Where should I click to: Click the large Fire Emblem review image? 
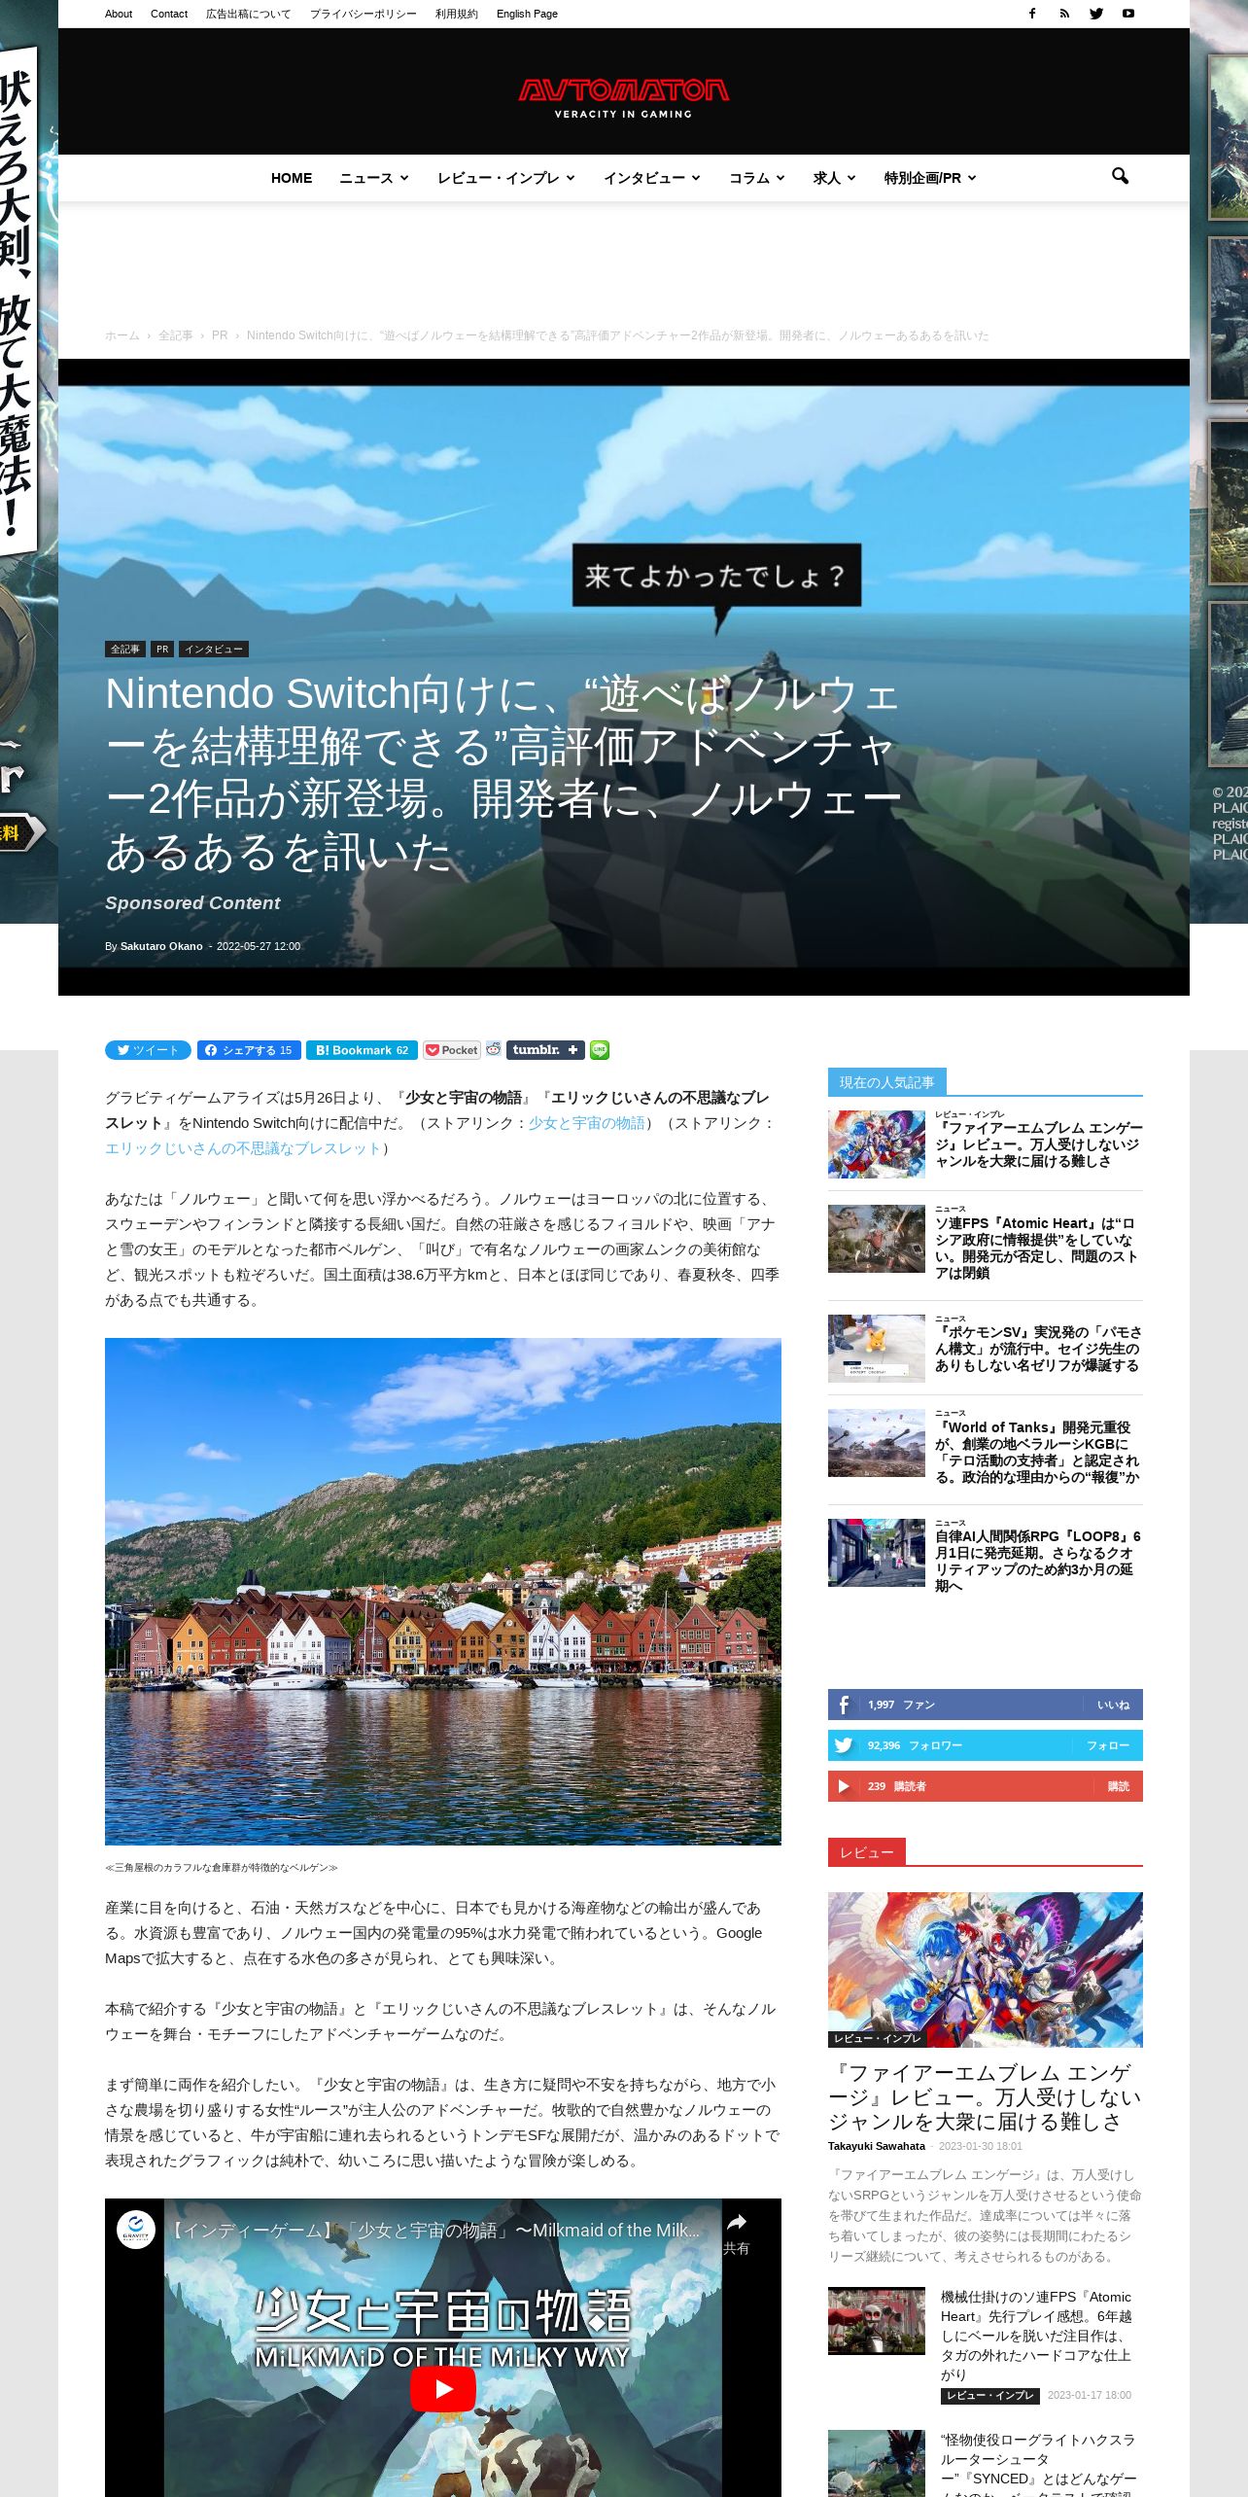tap(986, 1969)
